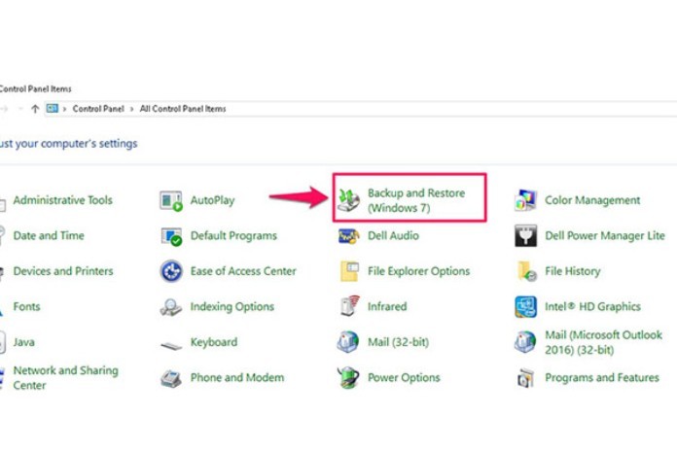
Task: Open the AutoPlay icon
Action: coord(171,200)
